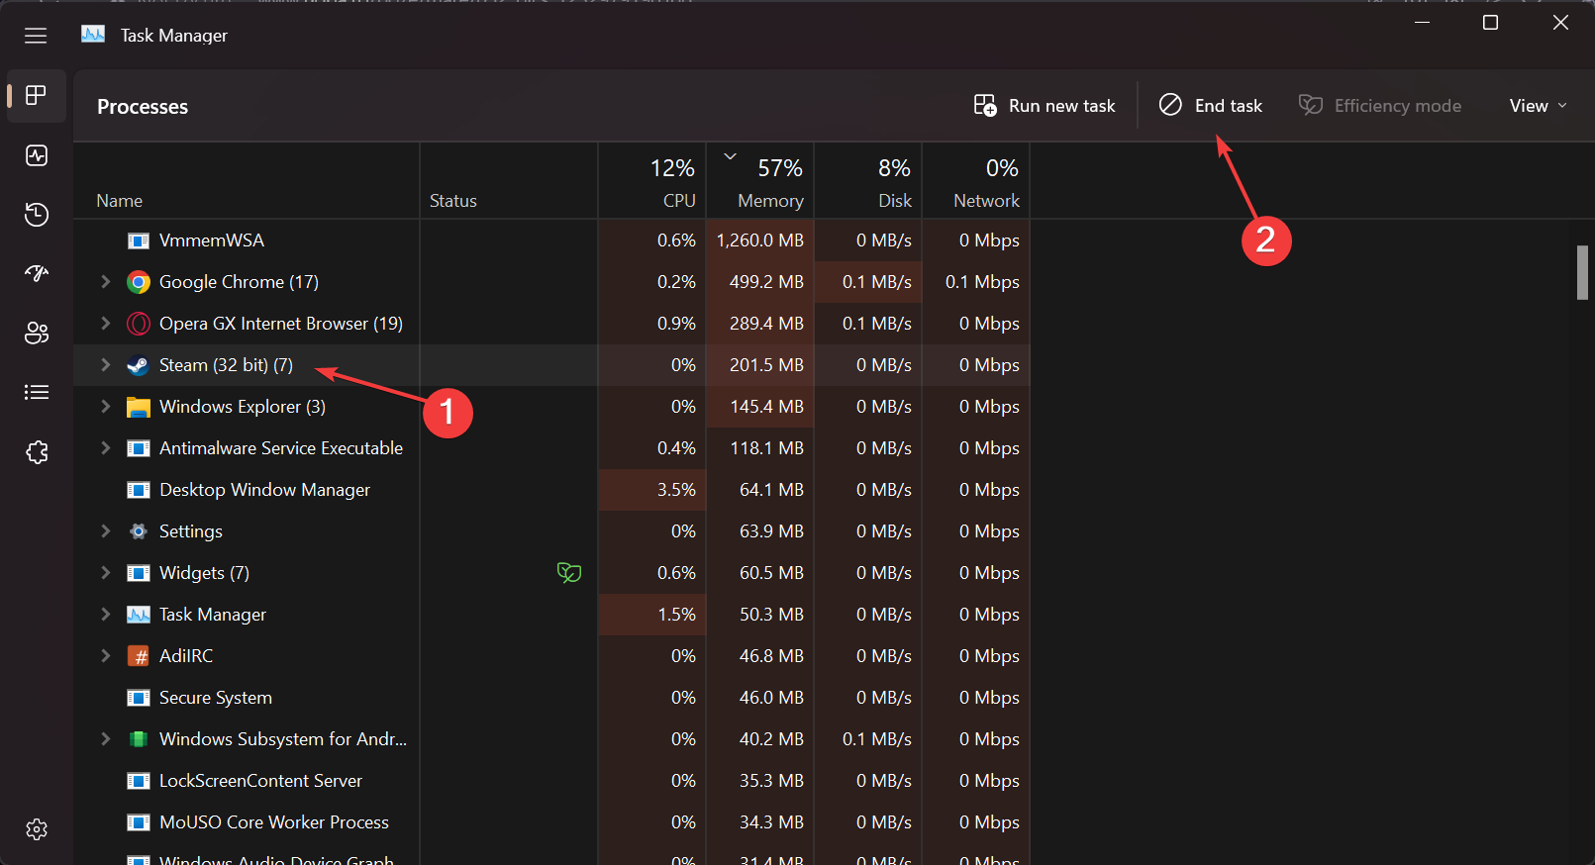Image resolution: width=1595 pixels, height=865 pixels.
Task: Click the Task Manager title bar icon
Action: click(93, 35)
